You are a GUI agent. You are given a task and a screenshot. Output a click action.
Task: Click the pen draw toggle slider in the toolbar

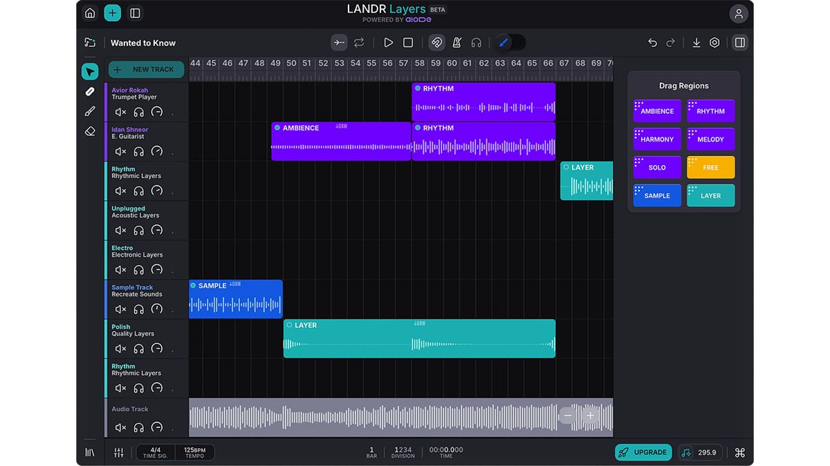(x=510, y=42)
